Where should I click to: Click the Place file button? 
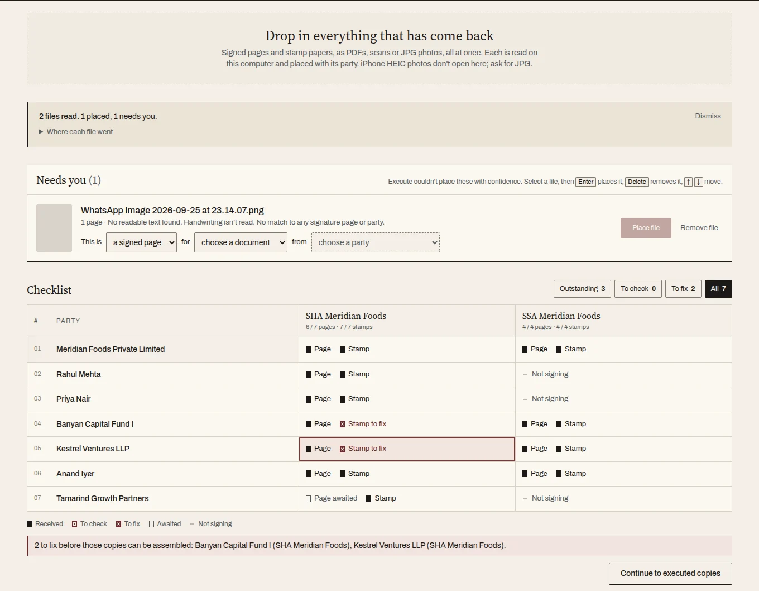(x=646, y=228)
